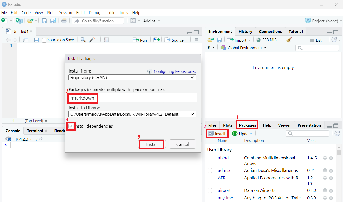This screenshot has width=343, height=202.
Task: Click the Update packages button
Action: 242,134
